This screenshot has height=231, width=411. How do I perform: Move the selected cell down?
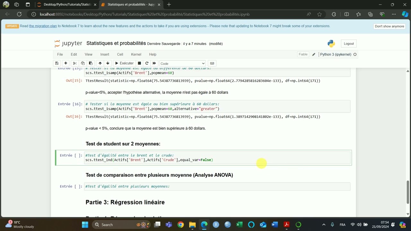pyautogui.click(x=108, y=63)
